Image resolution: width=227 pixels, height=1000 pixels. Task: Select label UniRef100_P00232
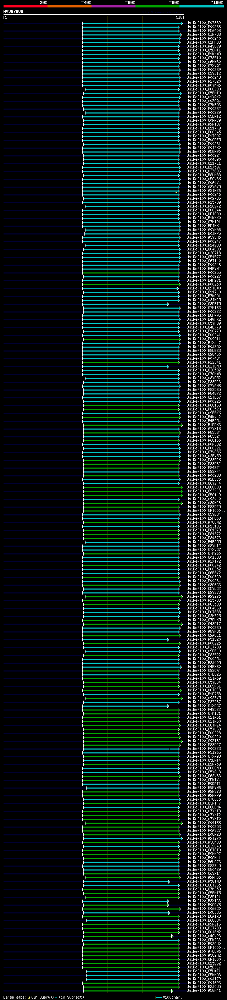[x=203, y=109]
